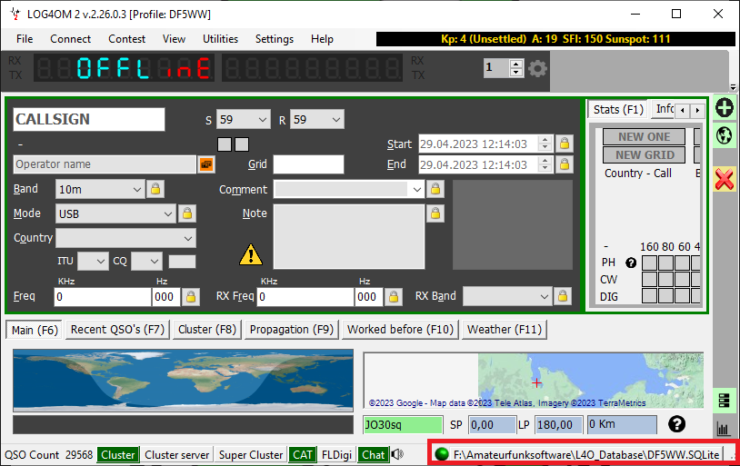The width and height of the screenshot is (740, 466).
Task: Click the yellow warning triangle icon
Action: pyautogui.click(x=251, y=254)
